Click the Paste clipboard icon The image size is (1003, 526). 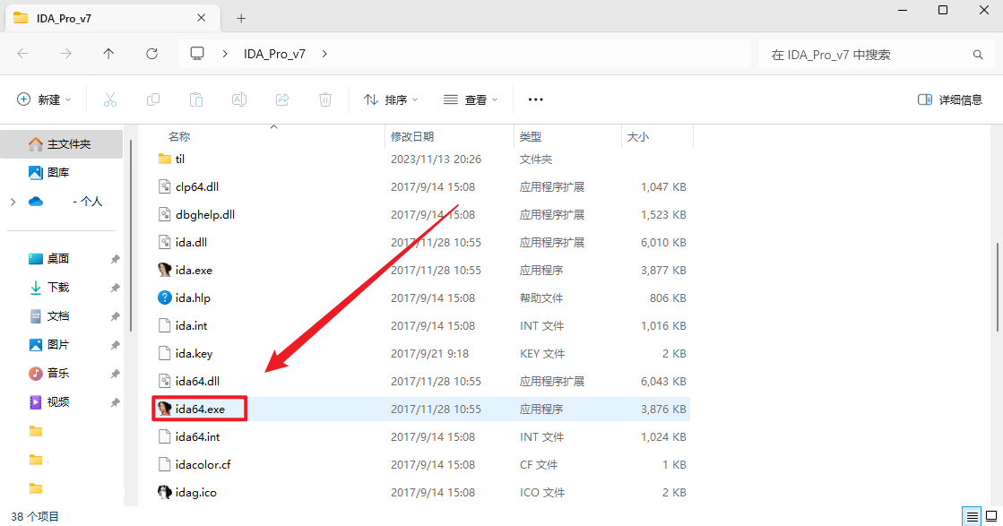pos(195,99)
